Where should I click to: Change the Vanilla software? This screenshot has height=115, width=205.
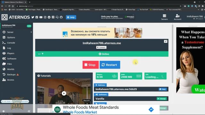click(161, 99)
